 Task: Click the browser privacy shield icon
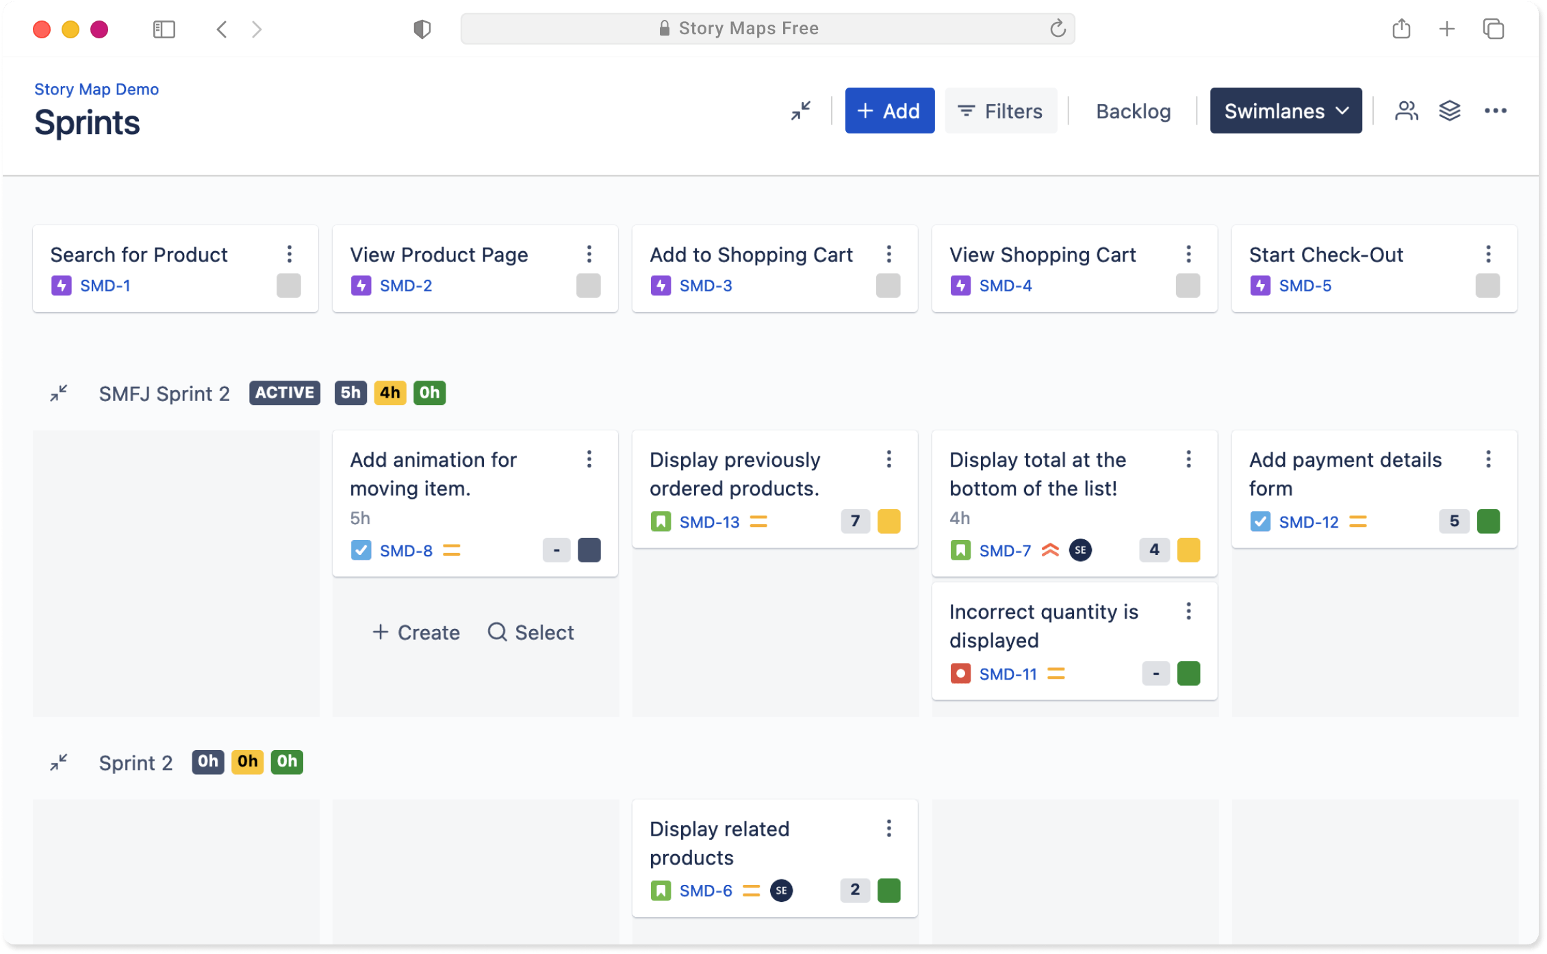tap(422, 29)
